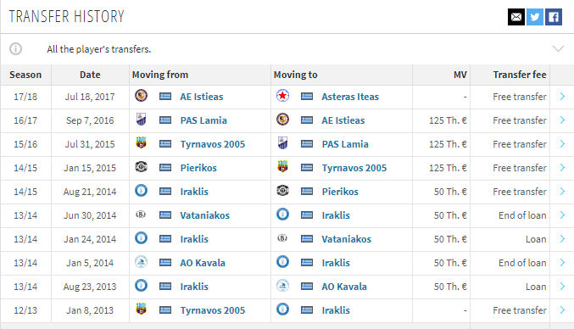This screenshot has width=574, height=329.
Task: Click the info circle icon
Action: pyautogui.click(x=16, y=48)
